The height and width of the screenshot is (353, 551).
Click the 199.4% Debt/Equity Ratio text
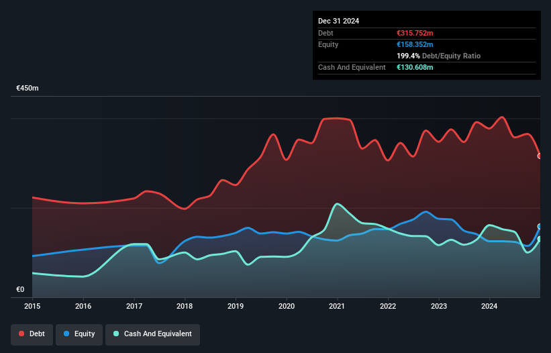click(x=438, y=56)
